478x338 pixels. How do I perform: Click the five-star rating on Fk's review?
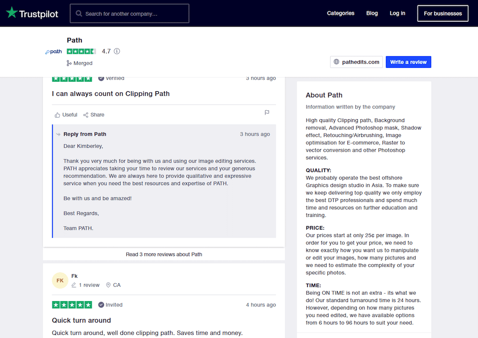(72, 305)
